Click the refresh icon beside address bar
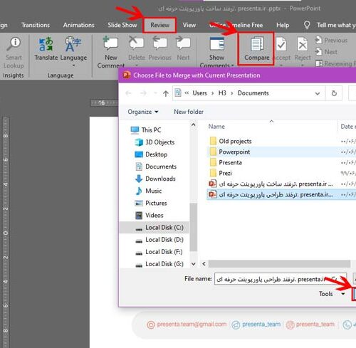Screen dimensions: 356x348 (x=334, y=93)
